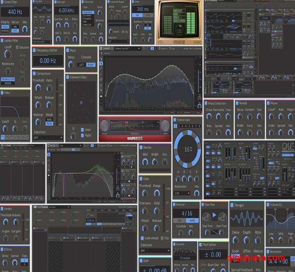This screenshot has width=295, height=272.
Task: Click the Threshold knob in Compressor
Action: 38,88
